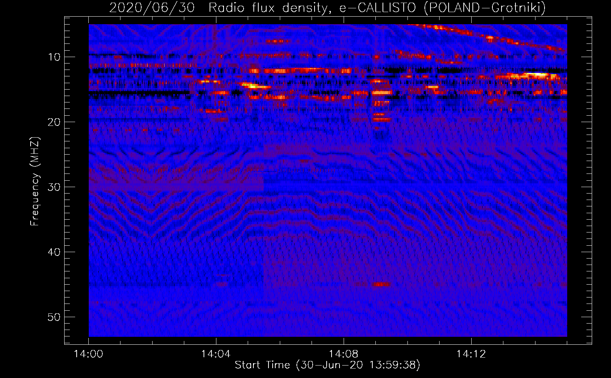Screen dimensions: 611x378
Task: Click the 30 MHz frequency tick label
Action: [54, 187]
